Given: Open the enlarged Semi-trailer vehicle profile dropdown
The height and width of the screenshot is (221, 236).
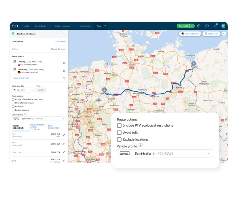Looking at the screenshot, I should pyautogui.click(x=165, y=153).
